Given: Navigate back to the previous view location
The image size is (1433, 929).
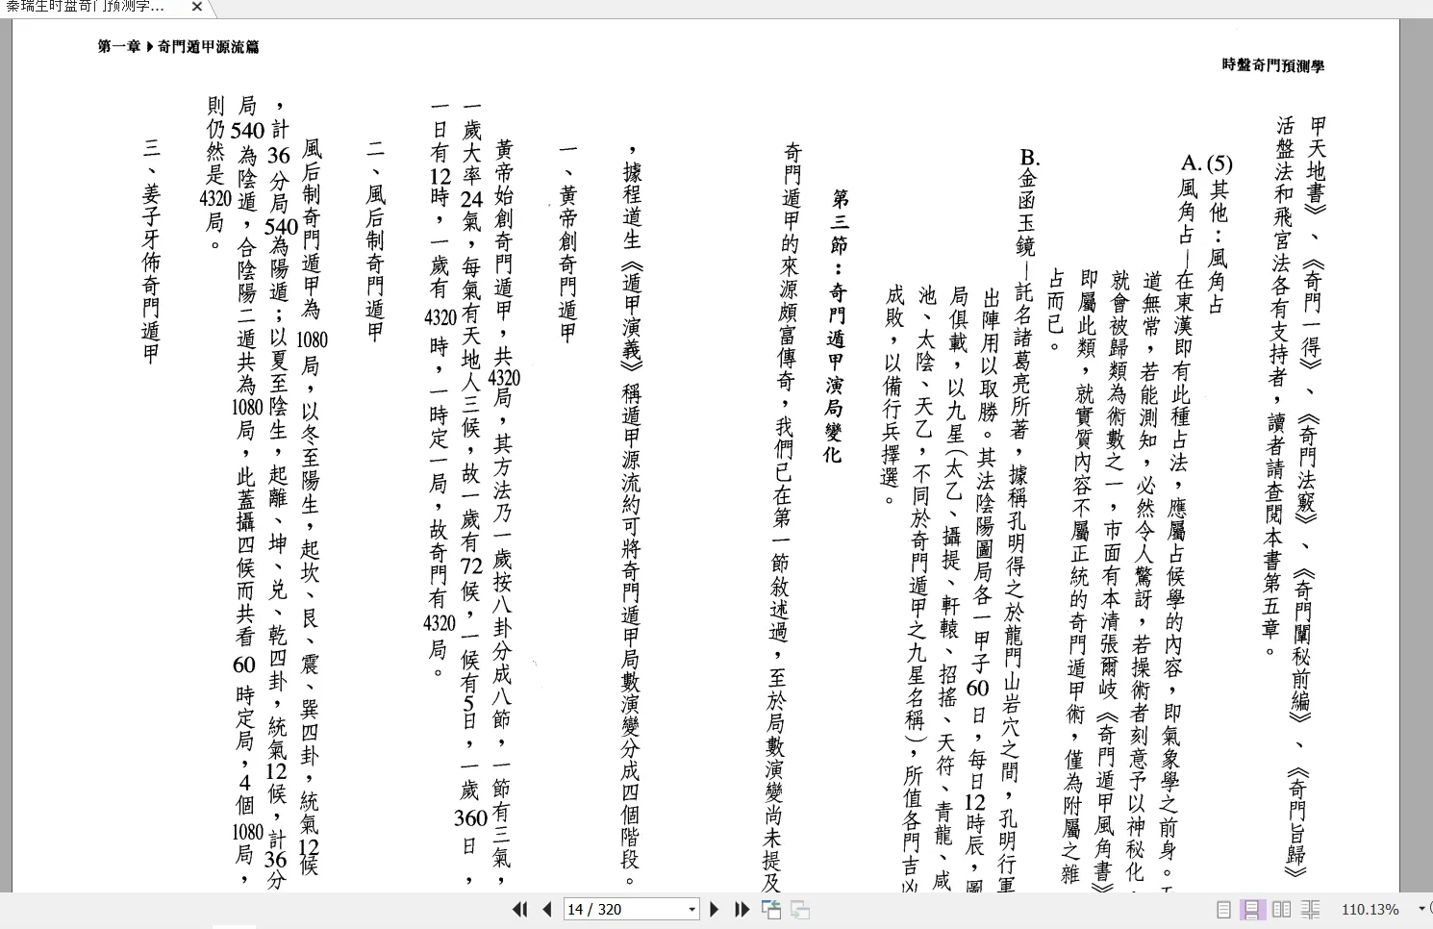Looking at the screenshot, I should [772, 909].
